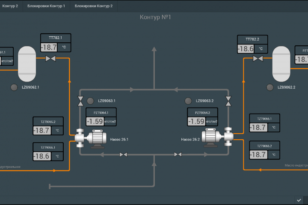Open the vertical valve beside LZS9063.2

coord(228,101)
